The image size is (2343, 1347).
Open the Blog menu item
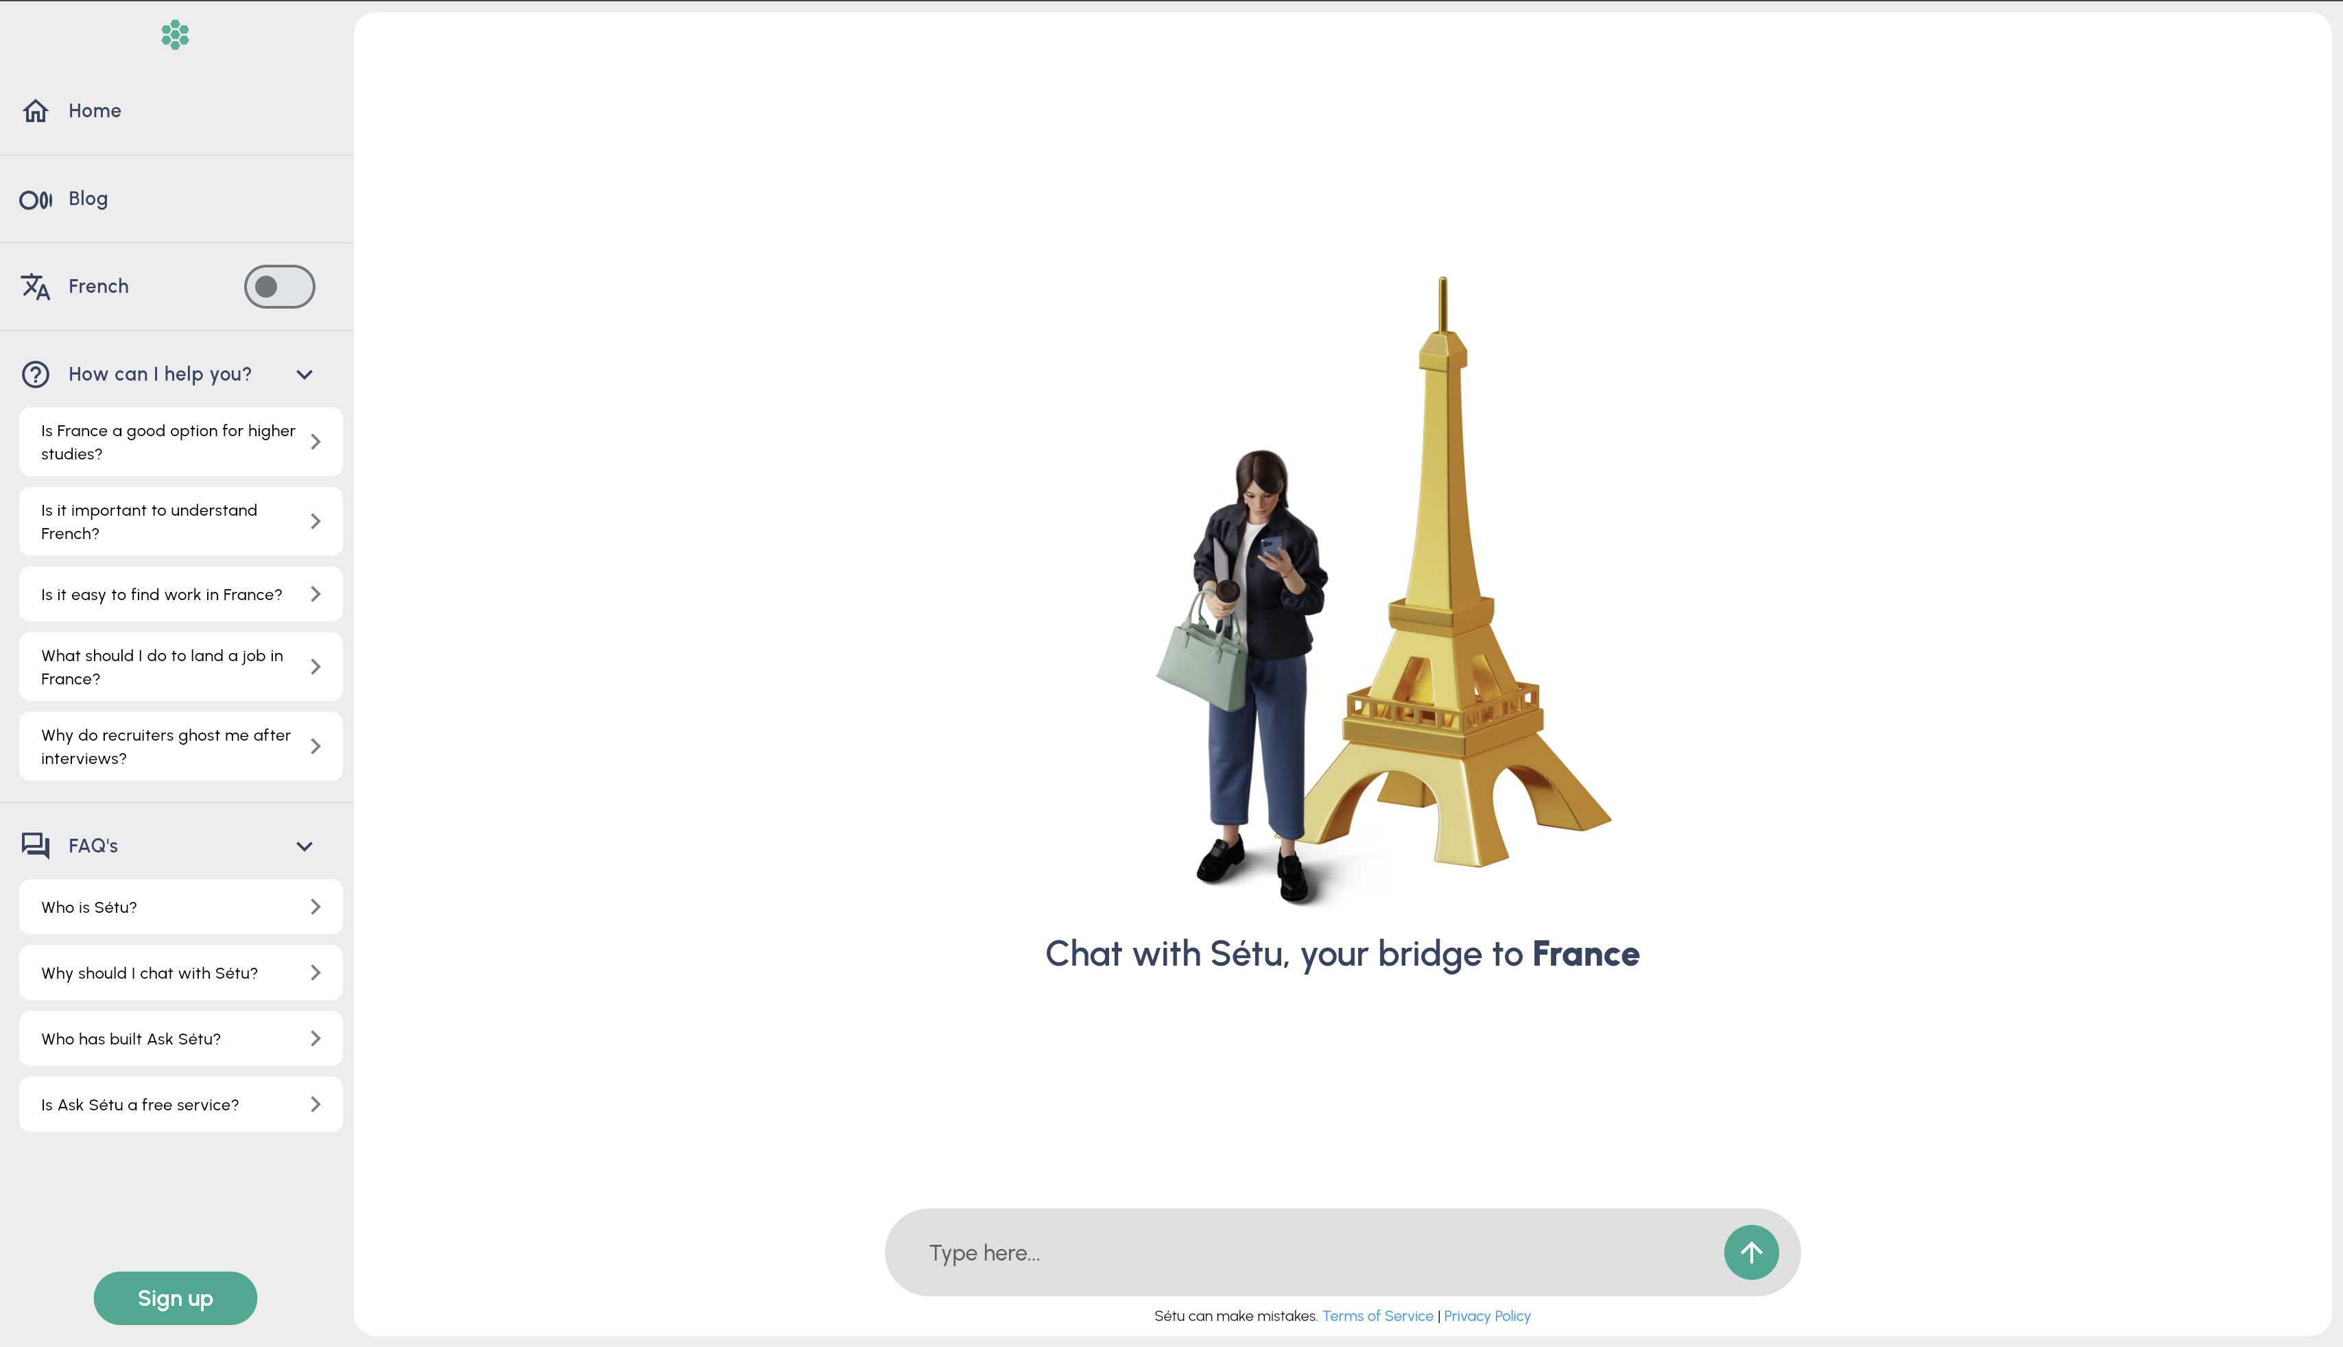(x=88, y=199)
